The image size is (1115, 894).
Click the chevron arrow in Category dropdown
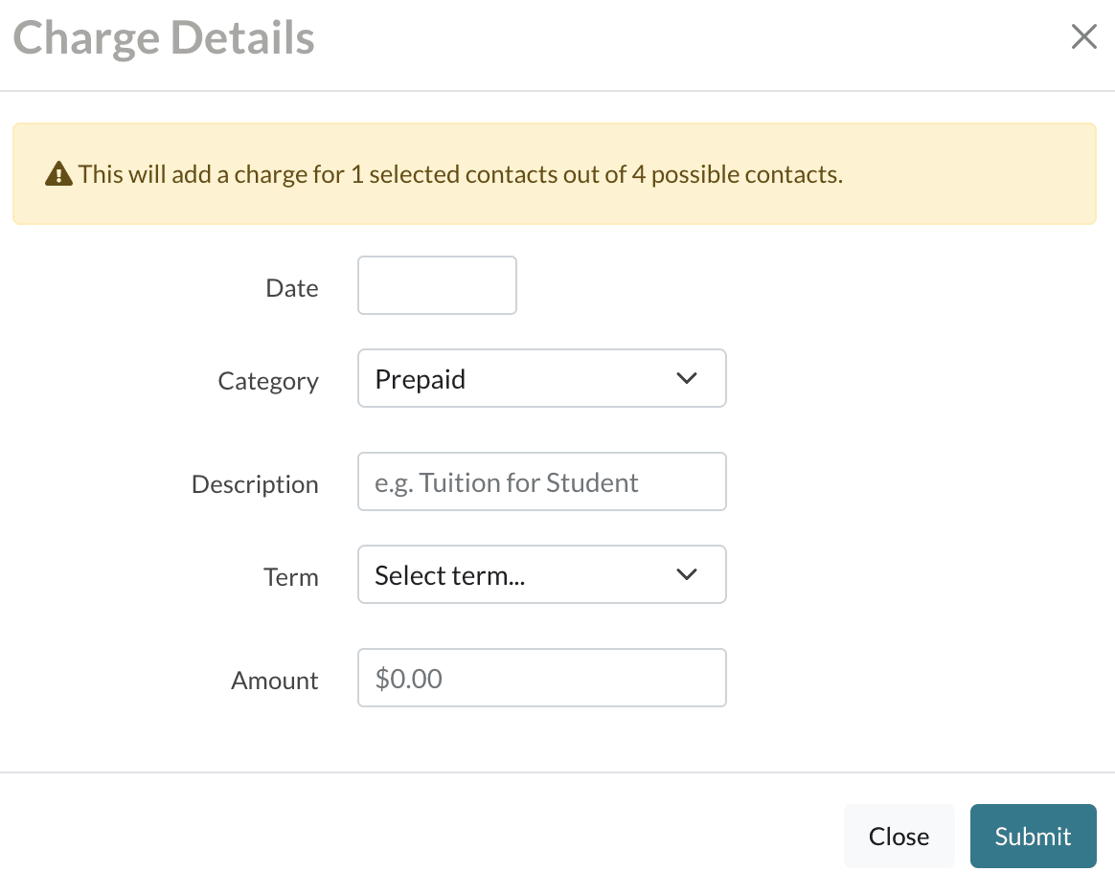click(687, 378)
